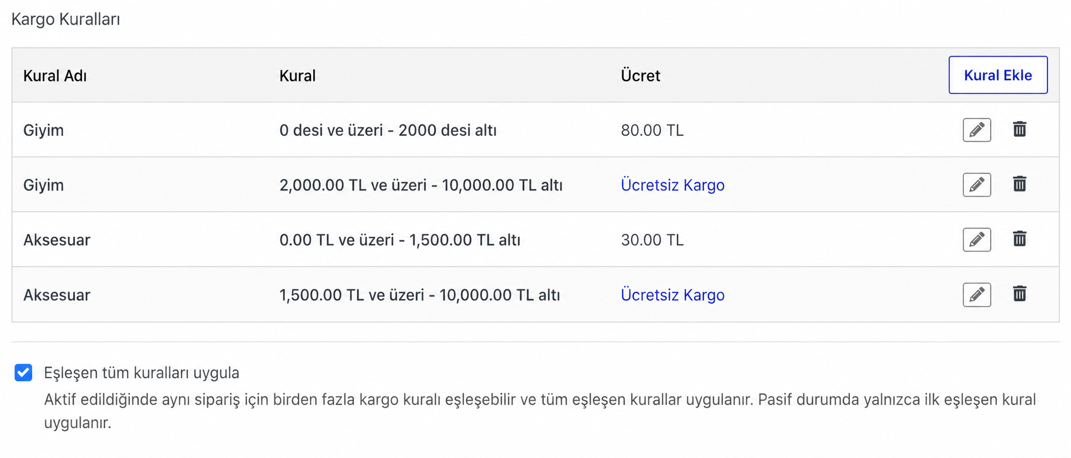The width and height of the screenshot is (1071, 458).
Task: Click the Kural Ekle button
Action: coord(998,75)
